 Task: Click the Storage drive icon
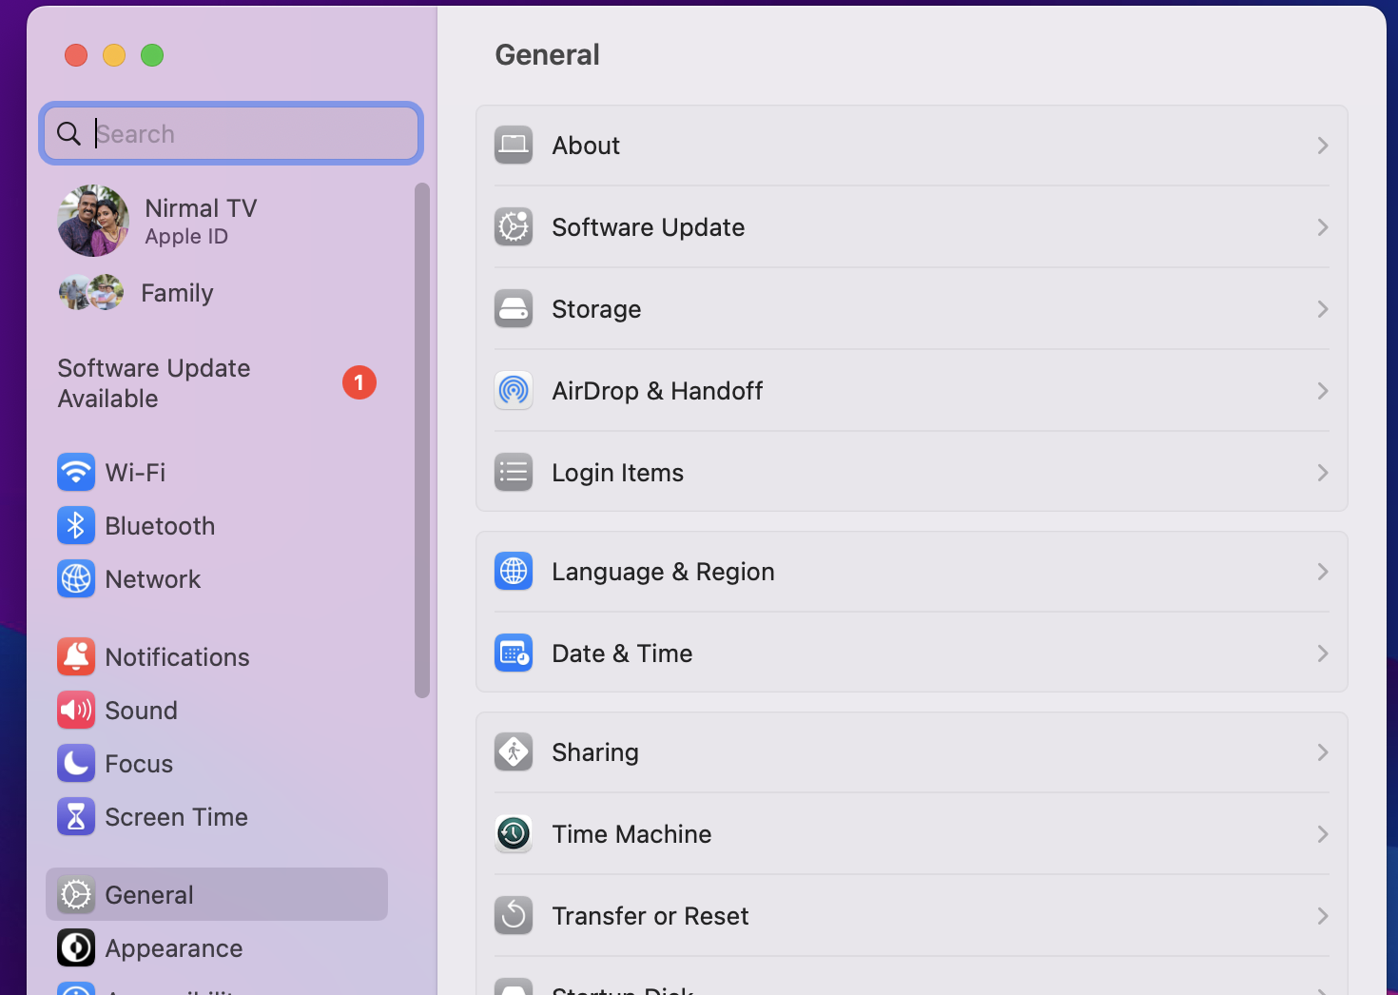pyautogui.click(x=514, y=309)
